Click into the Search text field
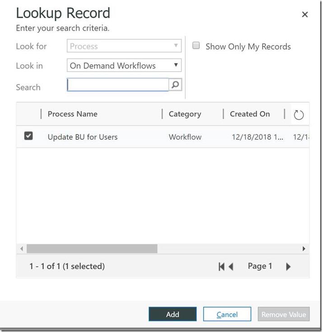The image size is (322, 332). (x=117, y=85)
